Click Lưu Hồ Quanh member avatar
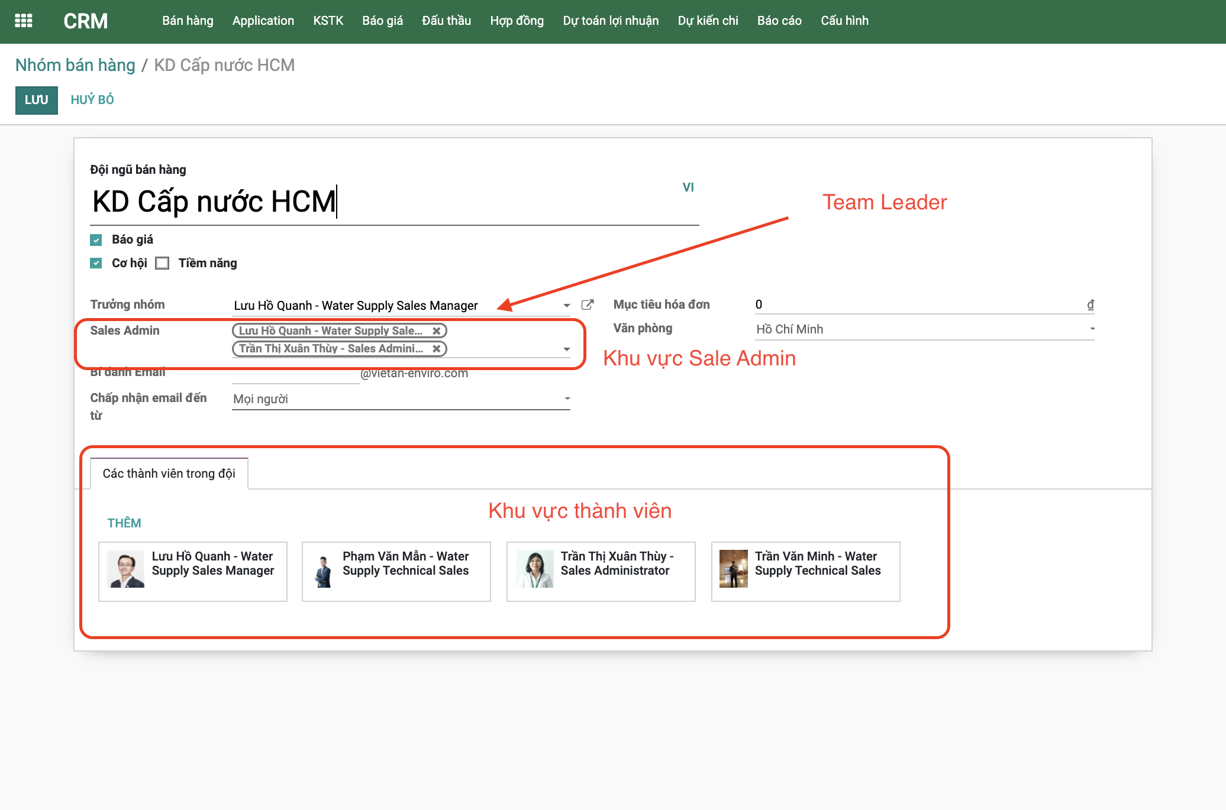Screen dimensions: 1226x810 pyautogui.click(x=125, y=569)
